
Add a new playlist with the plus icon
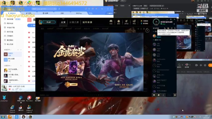pos(18,50)
